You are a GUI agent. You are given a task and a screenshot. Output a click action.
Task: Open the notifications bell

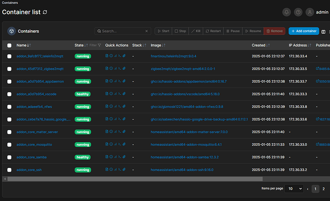[x=286, y=12]
